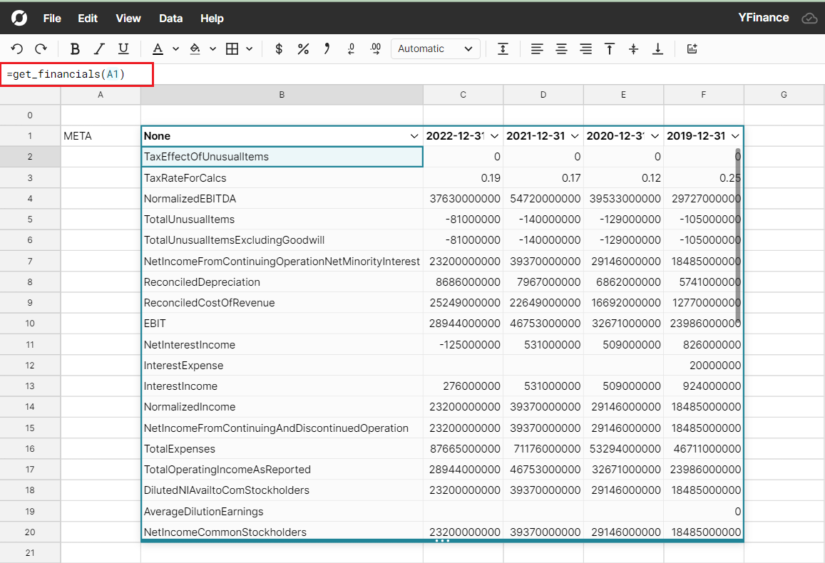The height and width of the screenshot is (563, 825).
Task: Undo the last action
Action: tap(16, 48)
